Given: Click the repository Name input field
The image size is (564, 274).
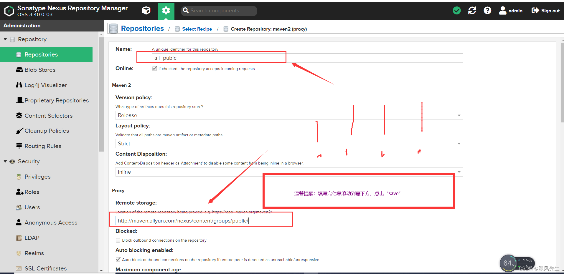Looking at the screenshot, I should [307, 58].
